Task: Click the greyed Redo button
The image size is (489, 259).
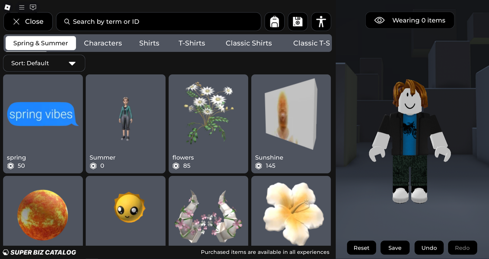Action: (463, 248)
